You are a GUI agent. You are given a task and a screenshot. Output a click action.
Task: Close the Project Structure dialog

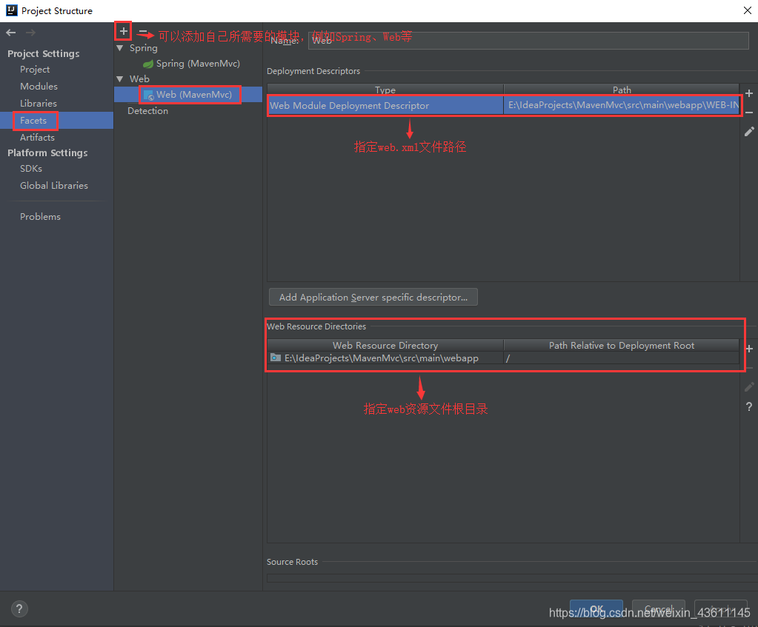coord(748,10)
